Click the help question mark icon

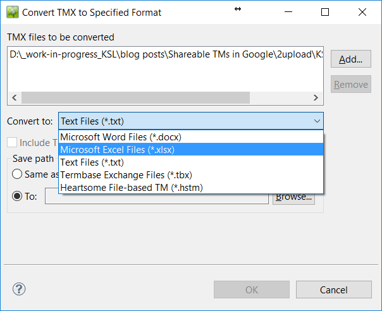point(19,289)
